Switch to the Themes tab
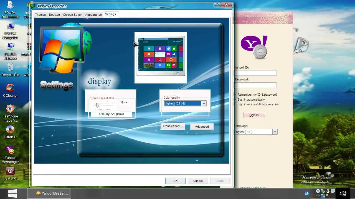The width and height of the screenshot is (355, 199). (40, 15)
